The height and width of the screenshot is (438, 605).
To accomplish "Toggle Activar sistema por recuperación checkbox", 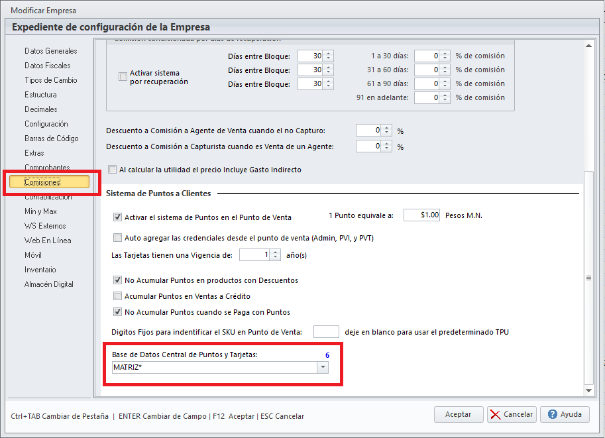I will click(x=123, y=77).
